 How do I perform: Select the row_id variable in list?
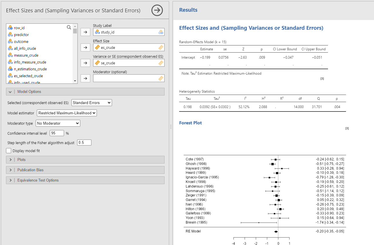click(19, 28)
